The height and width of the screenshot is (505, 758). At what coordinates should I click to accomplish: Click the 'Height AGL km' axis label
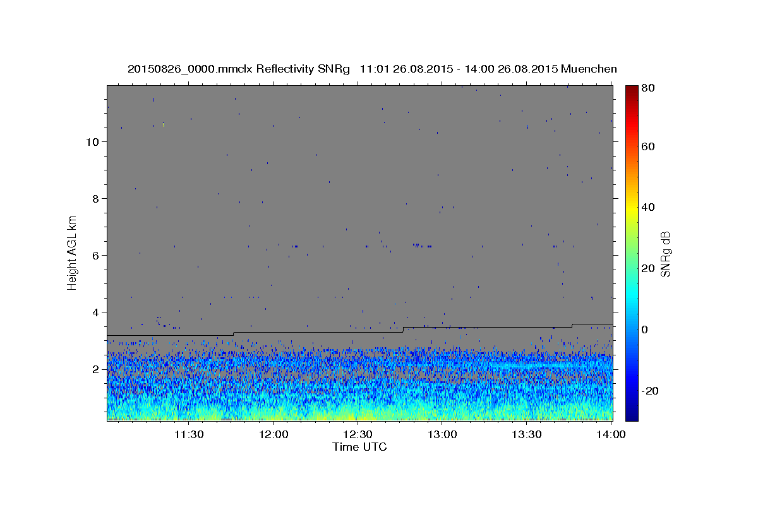click(73, 252)
